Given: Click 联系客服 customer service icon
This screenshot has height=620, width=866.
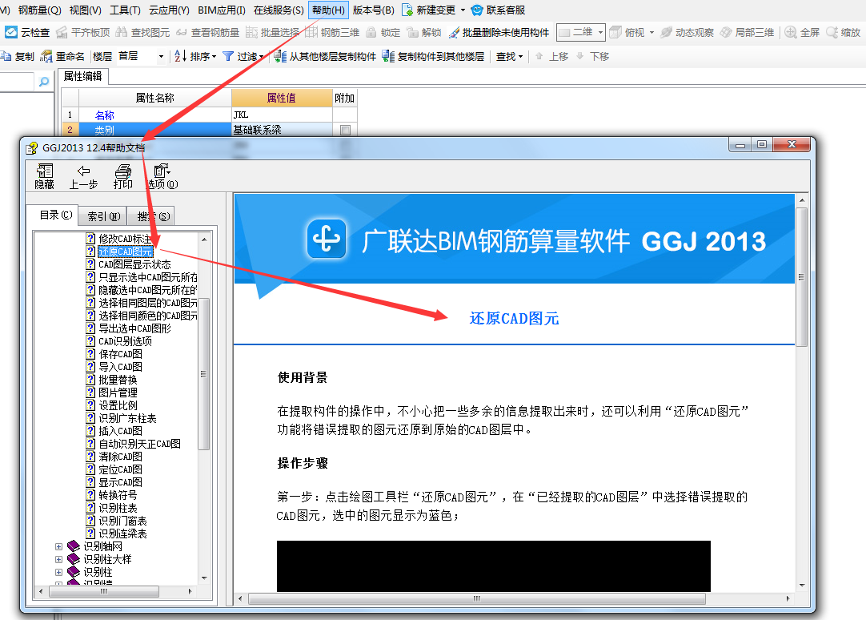Looking at the screenshot, I should coord(477,10).
